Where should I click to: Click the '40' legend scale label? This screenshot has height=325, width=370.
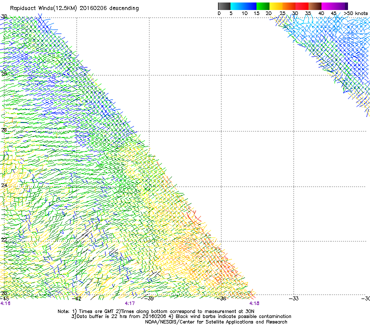click(x=321, y=13)
